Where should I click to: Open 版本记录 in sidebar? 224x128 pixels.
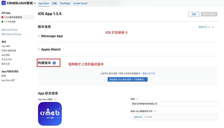[6, 64]
